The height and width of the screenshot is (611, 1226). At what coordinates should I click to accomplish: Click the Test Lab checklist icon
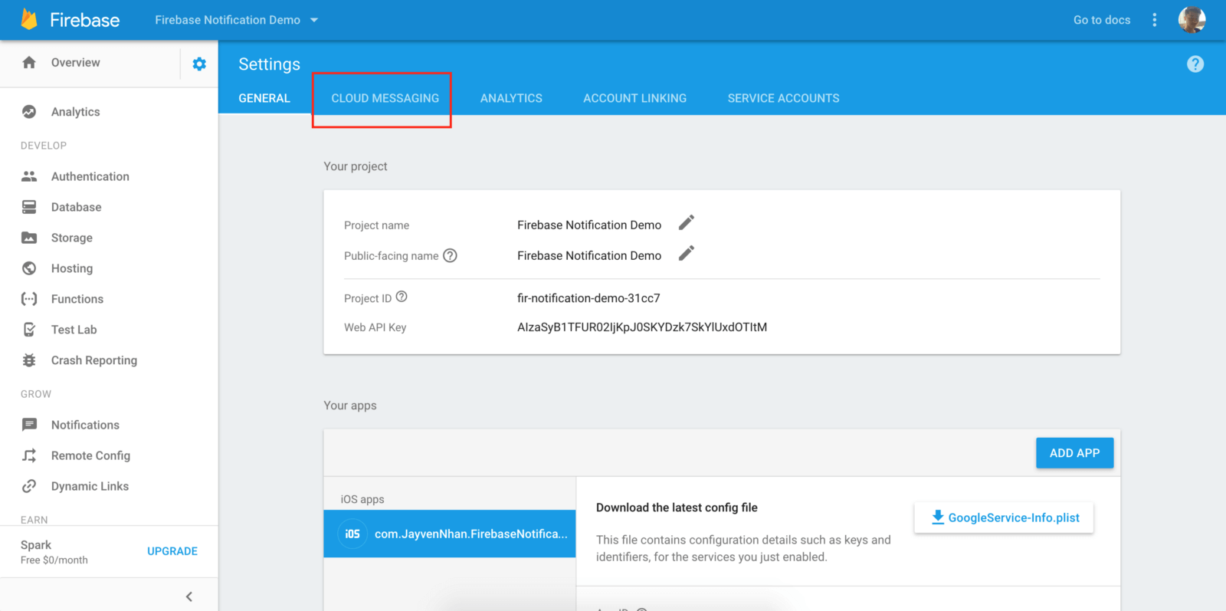(x=29, y=330)
